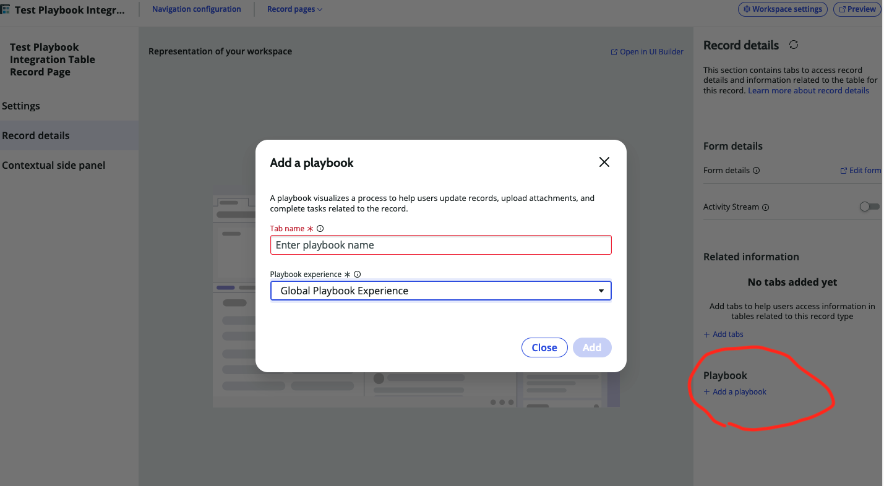The width and height of the screenshot is (884, 486).
Task: Click the info icon next to Form details
Action: point(757,170)
